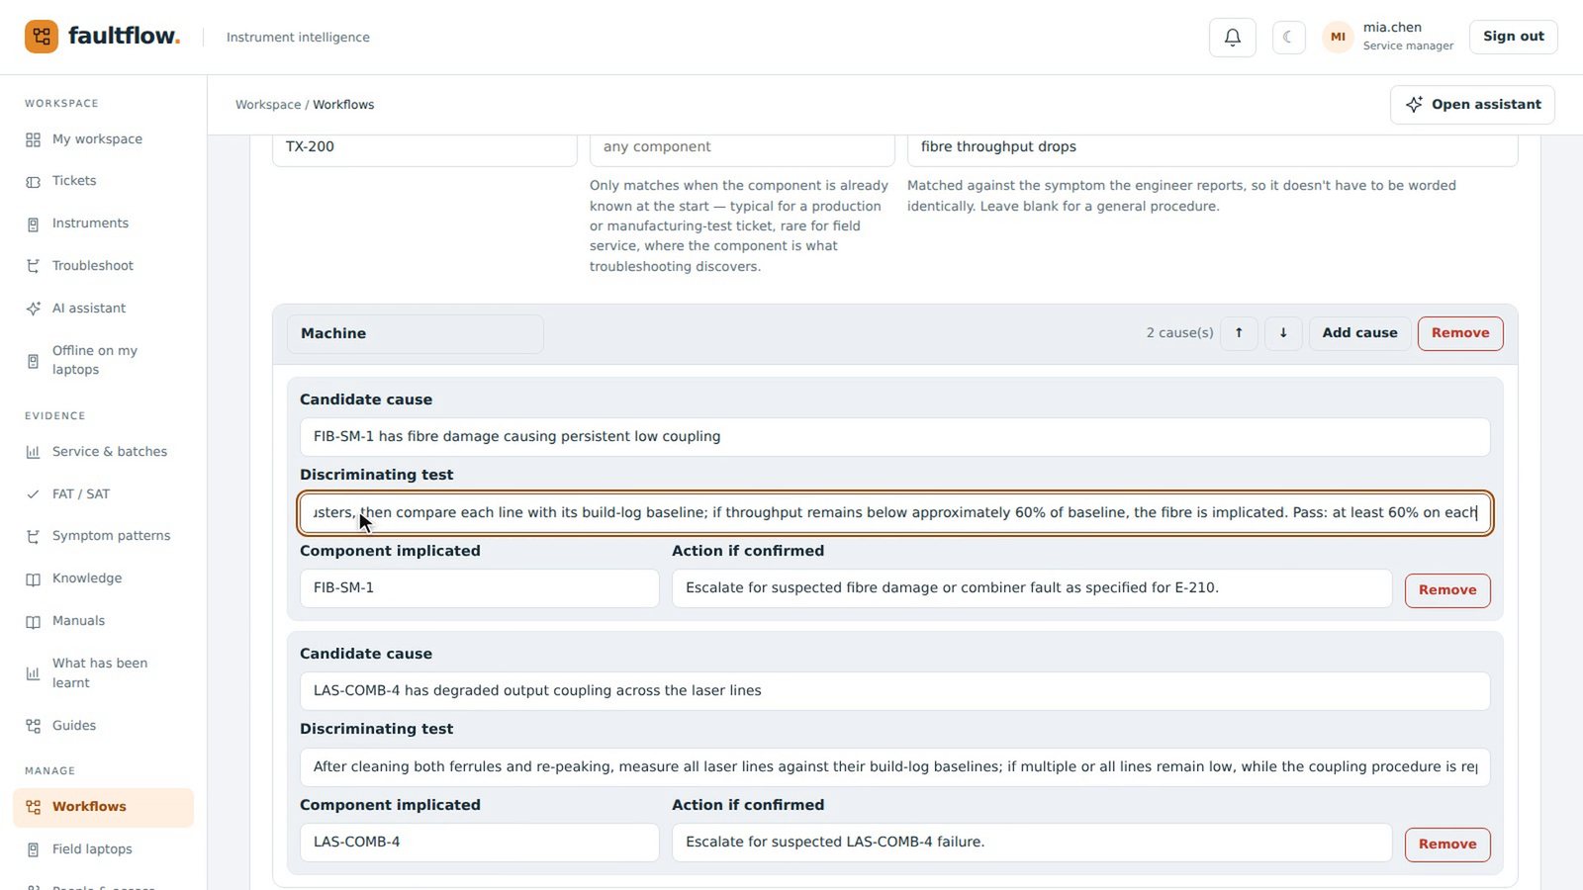The height and width of the screenshot is (890, 1583).
Task: Click the FAT / SAT checkmark icon
Action: [x=33, y=494]
